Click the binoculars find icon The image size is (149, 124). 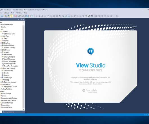pos(23,16)
